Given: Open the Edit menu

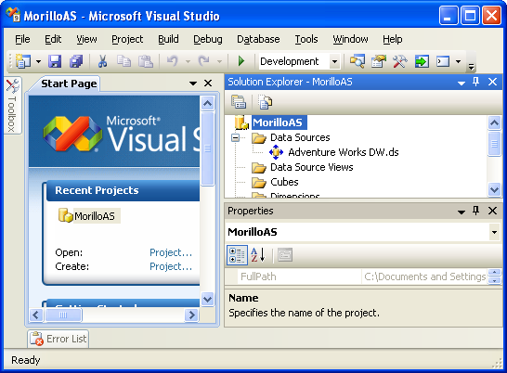Looking at the screenshot, I should coord(53,39).
